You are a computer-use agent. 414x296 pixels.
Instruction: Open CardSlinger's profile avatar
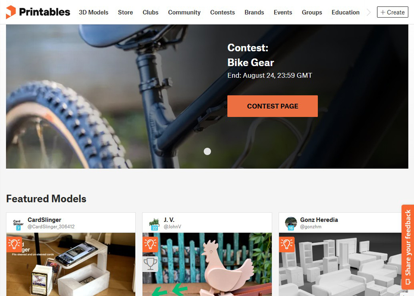pyautogui.click(x=18, y=224)
